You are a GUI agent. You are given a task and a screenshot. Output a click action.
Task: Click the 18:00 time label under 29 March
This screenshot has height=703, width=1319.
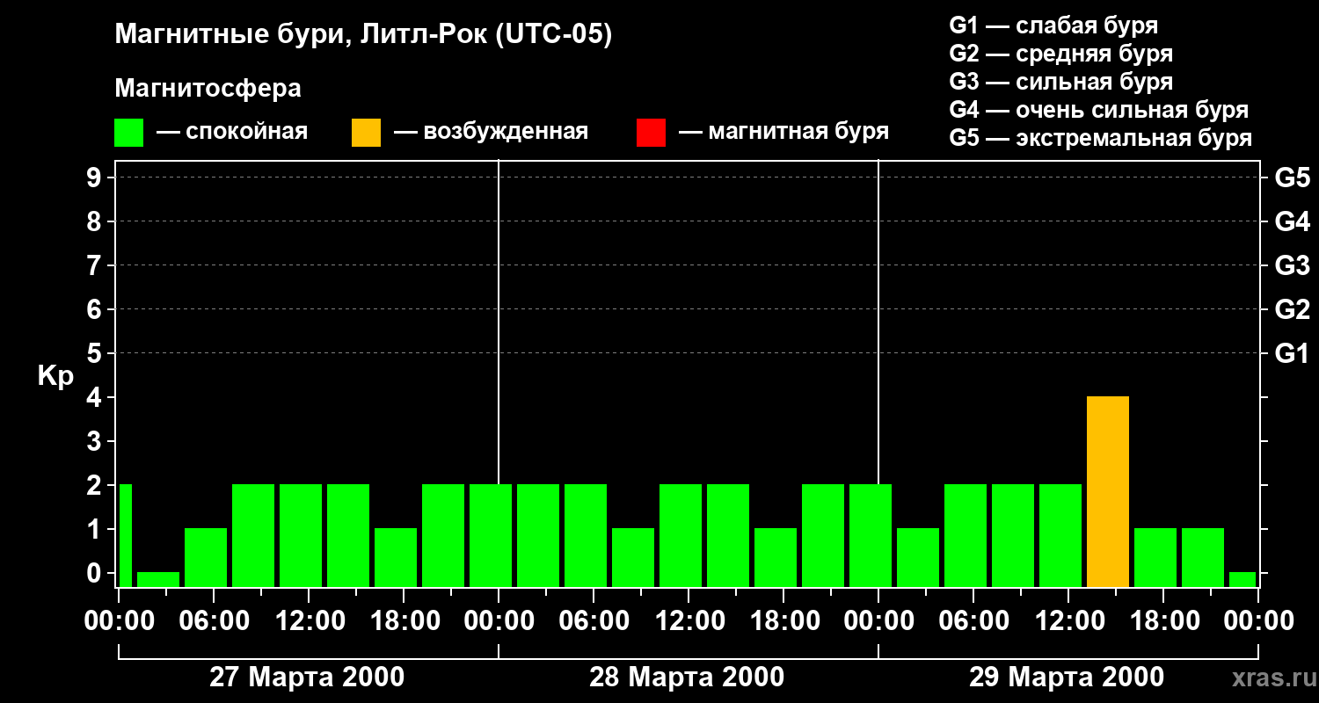click(1165, 620)
